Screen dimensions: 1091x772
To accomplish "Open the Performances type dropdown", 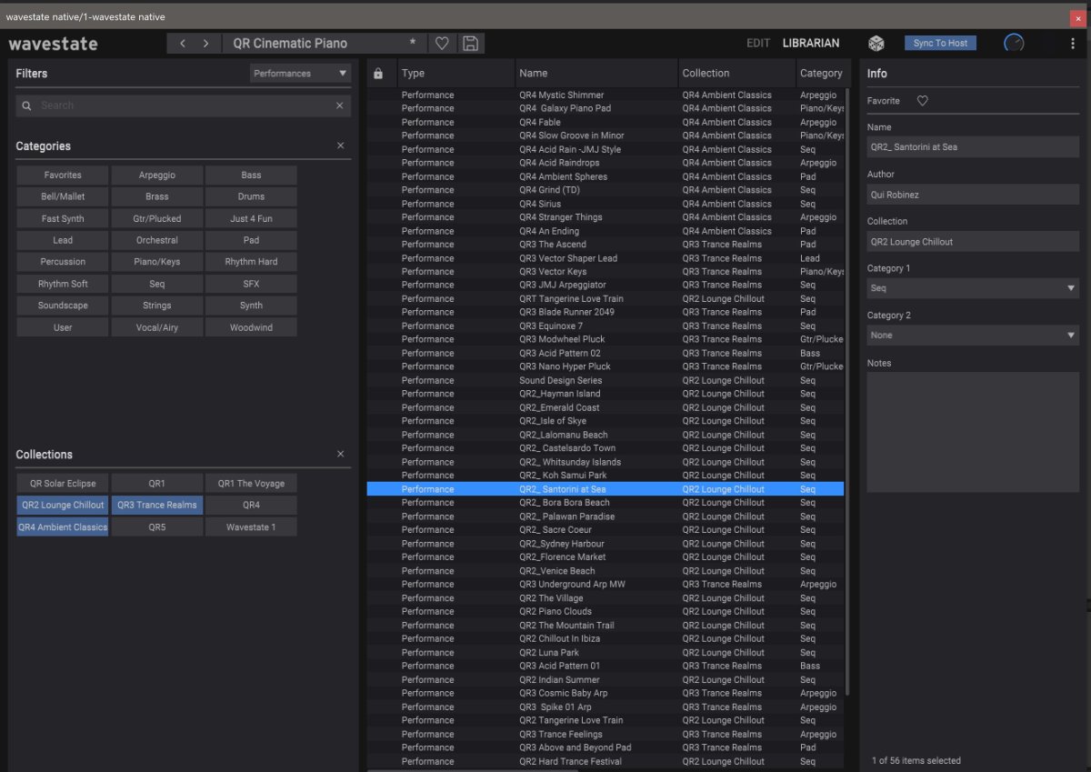I will coord(300,74).
